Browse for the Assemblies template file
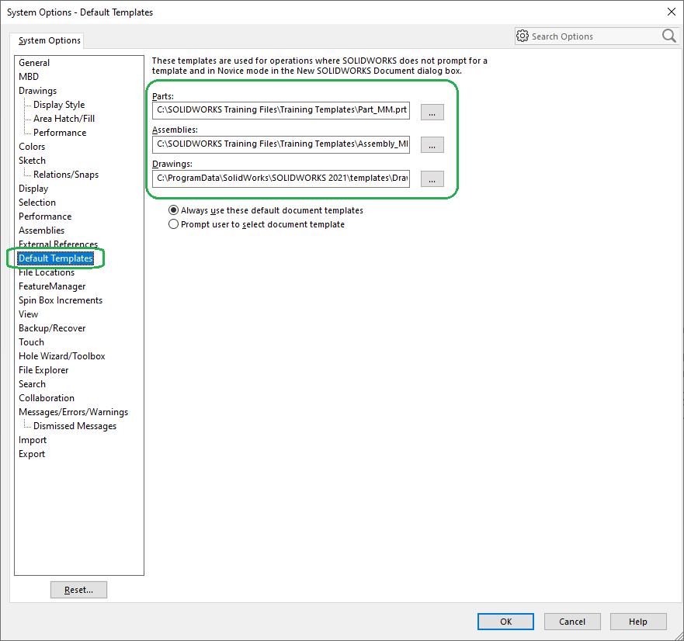The height and width of the screenshot is (641, 684). point(432,144)
